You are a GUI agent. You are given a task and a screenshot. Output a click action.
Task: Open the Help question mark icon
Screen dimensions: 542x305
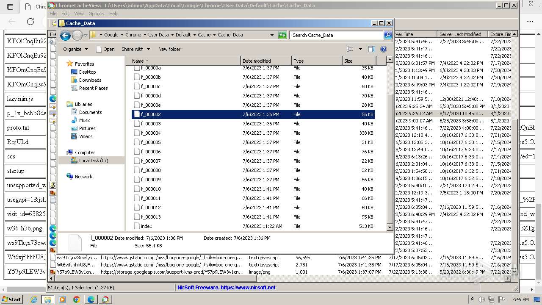384,49
